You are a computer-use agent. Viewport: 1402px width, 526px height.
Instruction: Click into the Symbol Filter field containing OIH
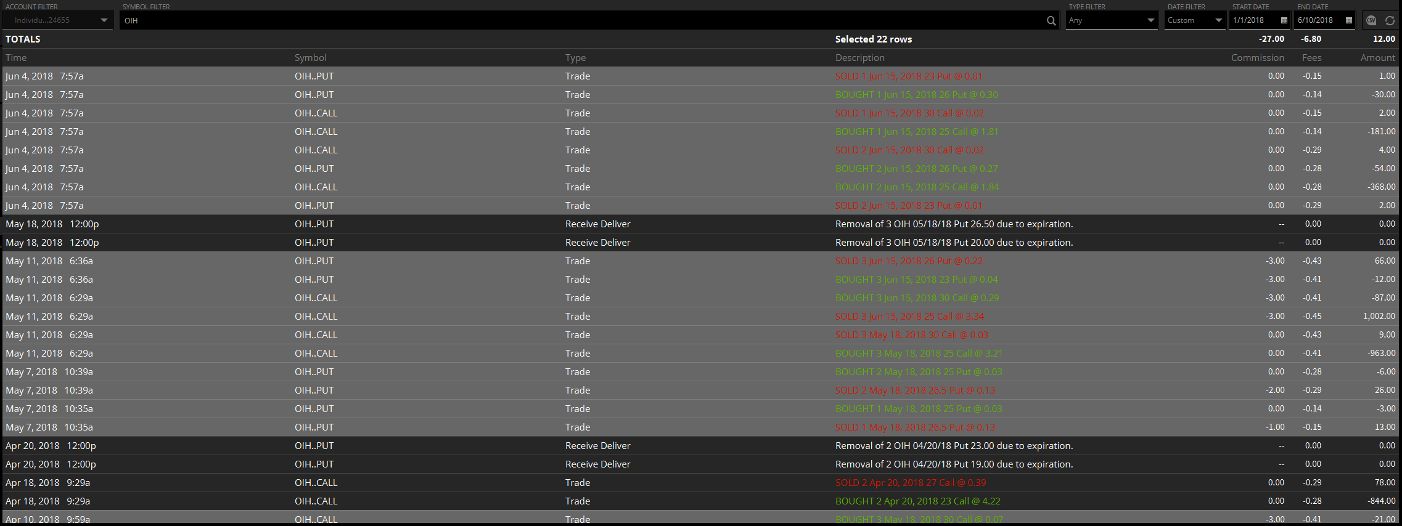(580, 20)
